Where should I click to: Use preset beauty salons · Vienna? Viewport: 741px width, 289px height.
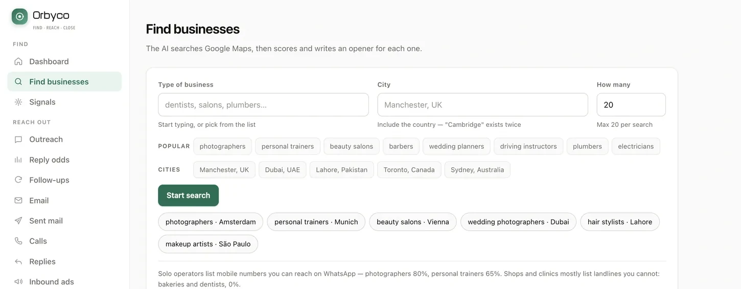click(413, 222)
